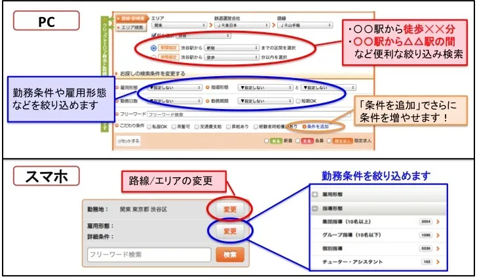
Task: Click the リセットする button
Action: tap(128, 140)
